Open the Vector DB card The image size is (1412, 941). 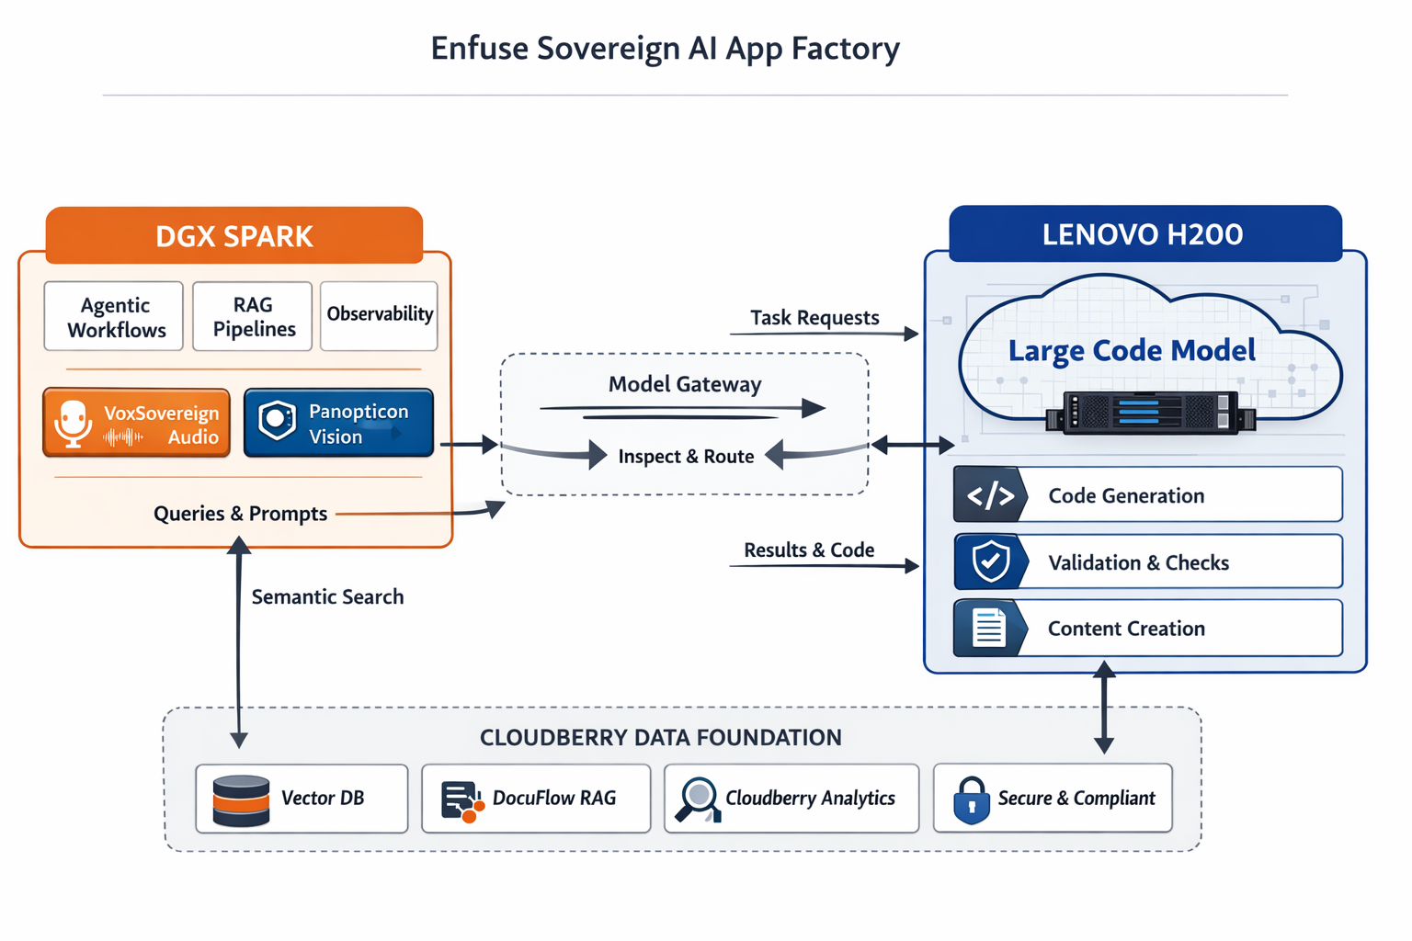[302, 799]
